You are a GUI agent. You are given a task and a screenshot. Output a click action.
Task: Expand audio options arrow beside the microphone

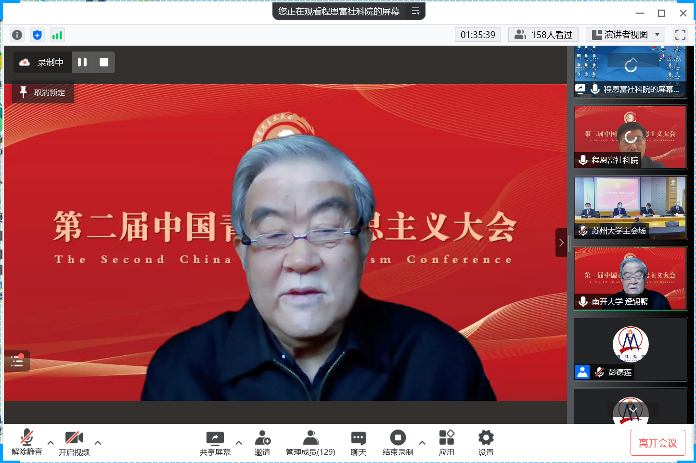point(51,443)
